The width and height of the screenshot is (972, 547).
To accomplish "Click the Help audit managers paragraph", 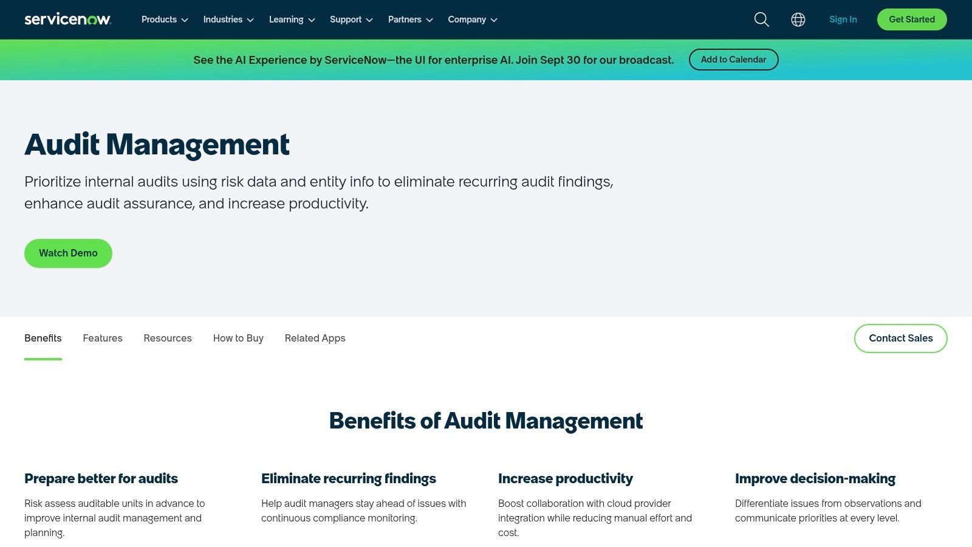I will coord(364,511).
